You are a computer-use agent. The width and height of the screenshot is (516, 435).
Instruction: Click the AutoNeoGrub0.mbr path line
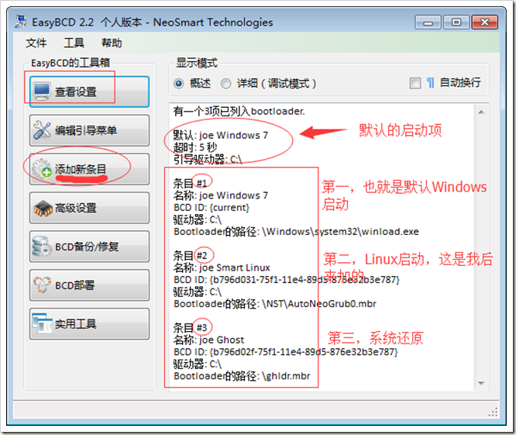(x=275, y=304)
